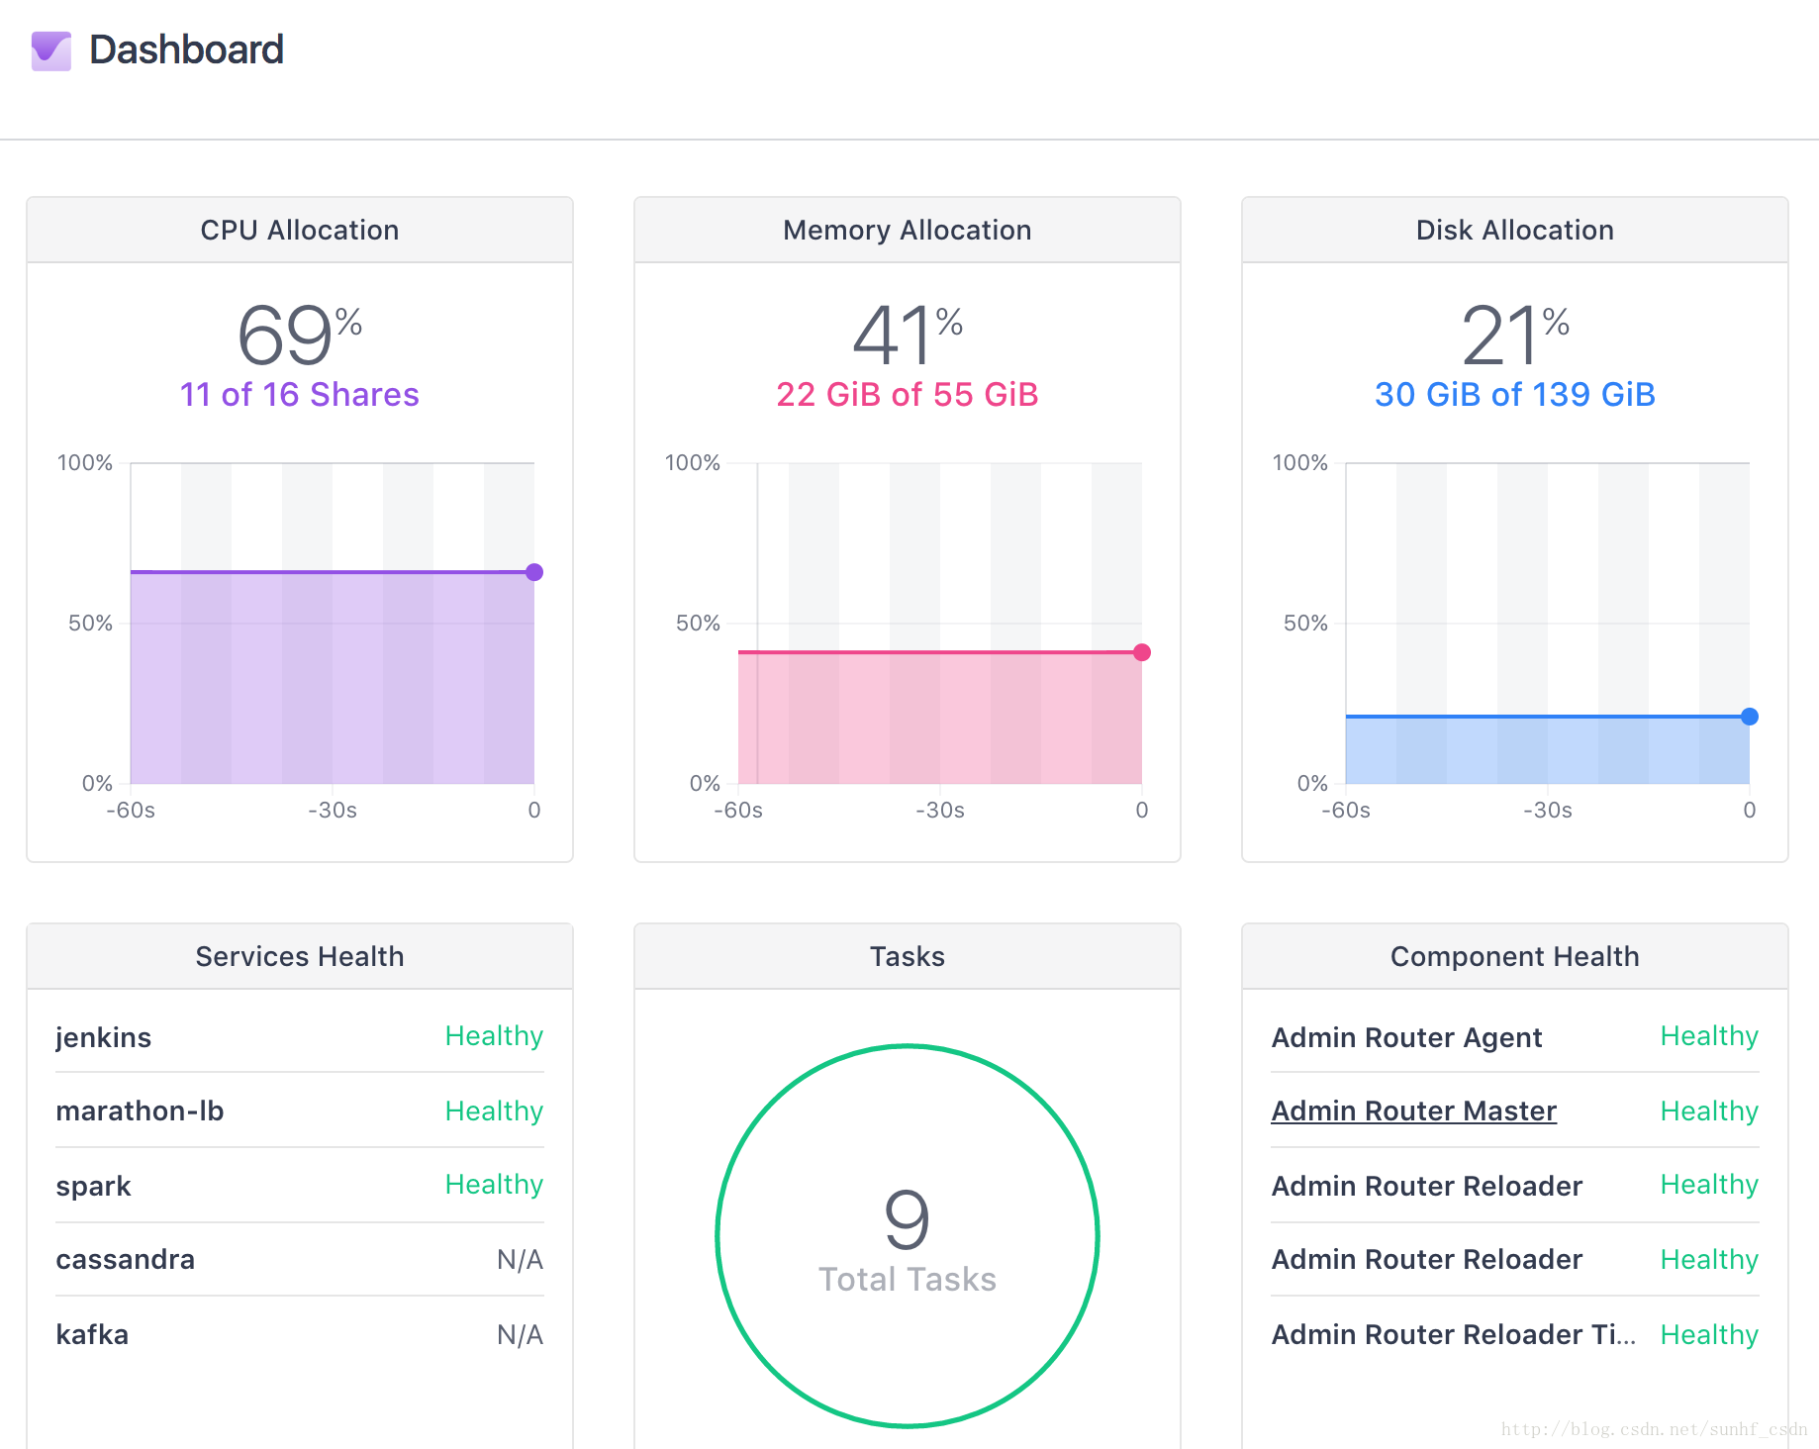This screenshot has height=1449, width=1819.
Task: Click the pink memory chart endpoint dot
Action: click(x=1142, y=652)
